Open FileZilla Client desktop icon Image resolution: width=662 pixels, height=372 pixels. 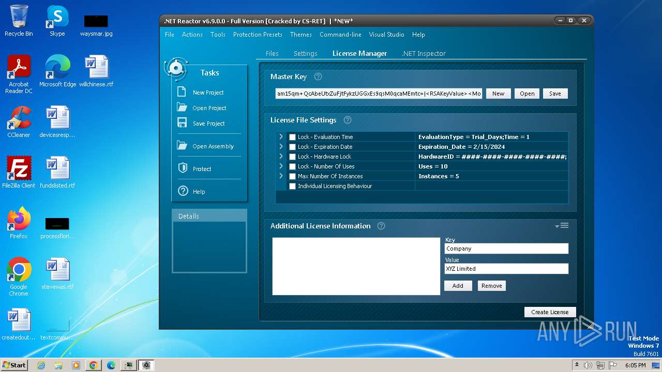click(19, 173)
